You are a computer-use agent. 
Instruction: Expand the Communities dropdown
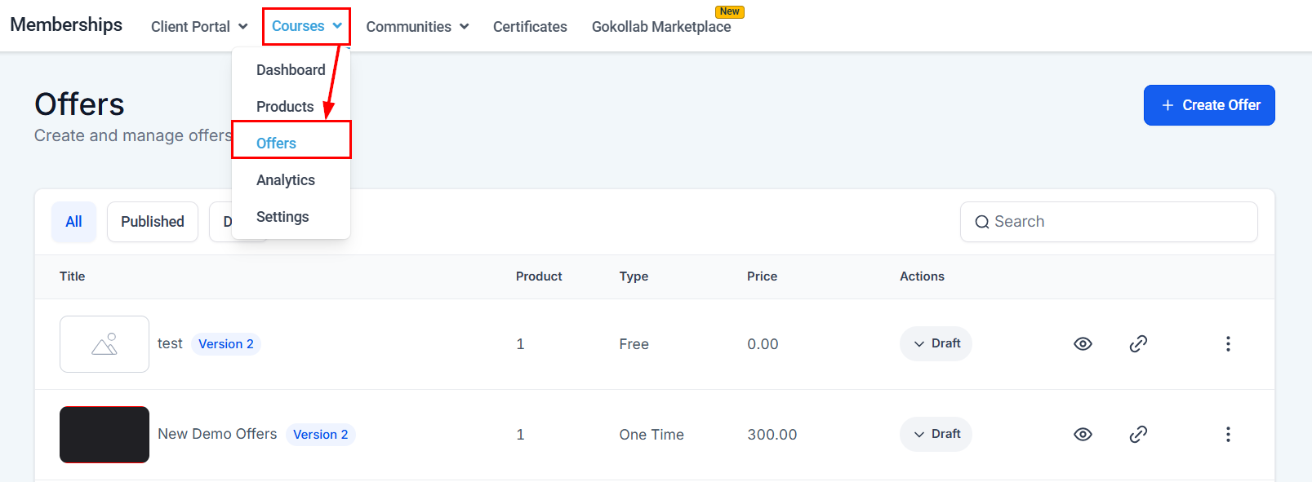click(417, 27)
